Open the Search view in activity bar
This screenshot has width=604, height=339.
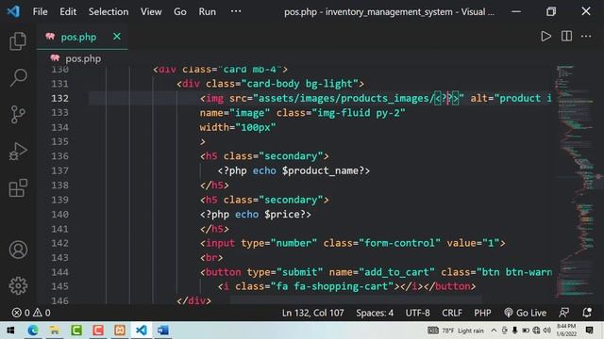click(x=18, y=77)
